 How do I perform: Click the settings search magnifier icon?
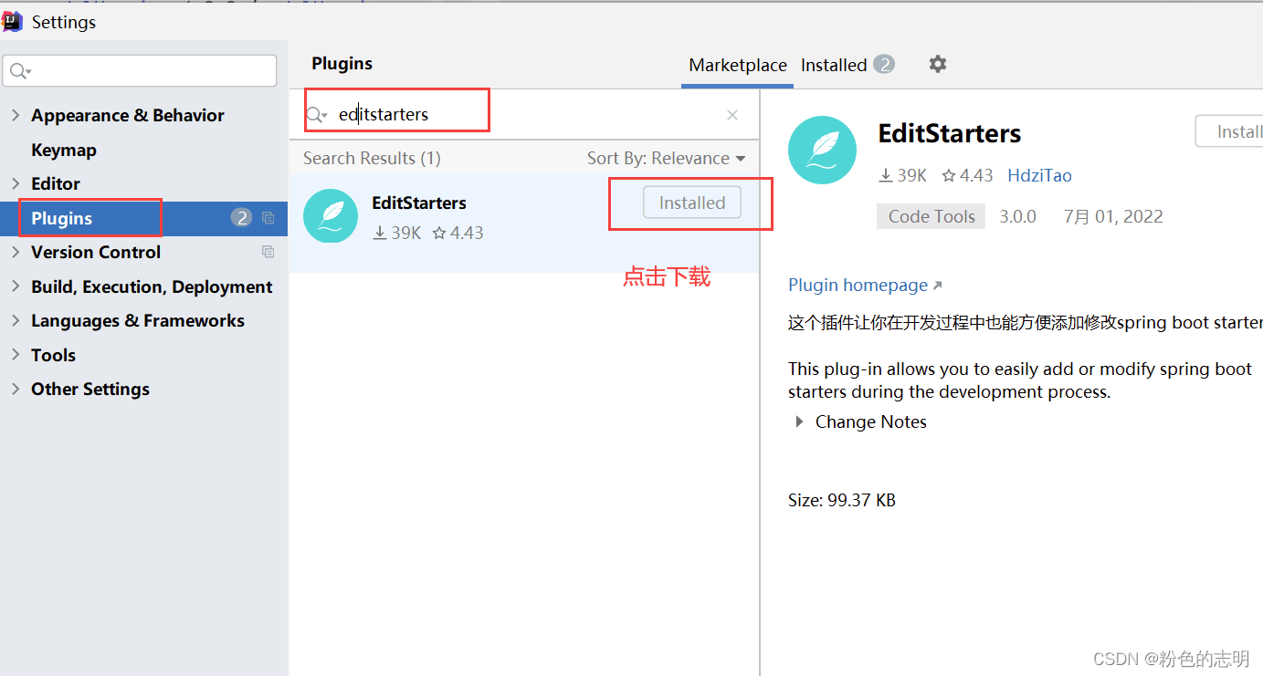[20, 71]
